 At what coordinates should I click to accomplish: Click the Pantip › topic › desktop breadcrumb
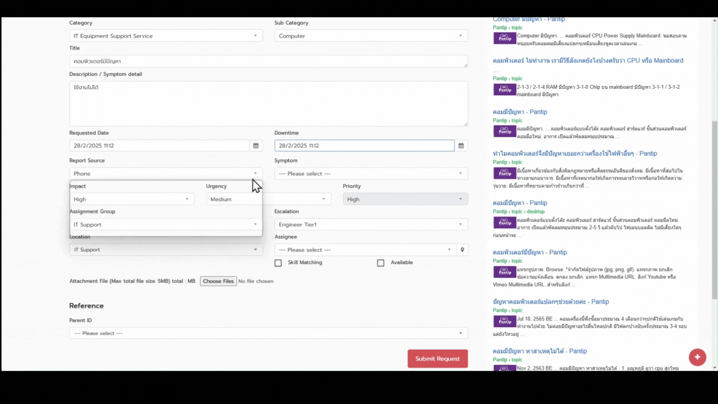click(518, 211)
